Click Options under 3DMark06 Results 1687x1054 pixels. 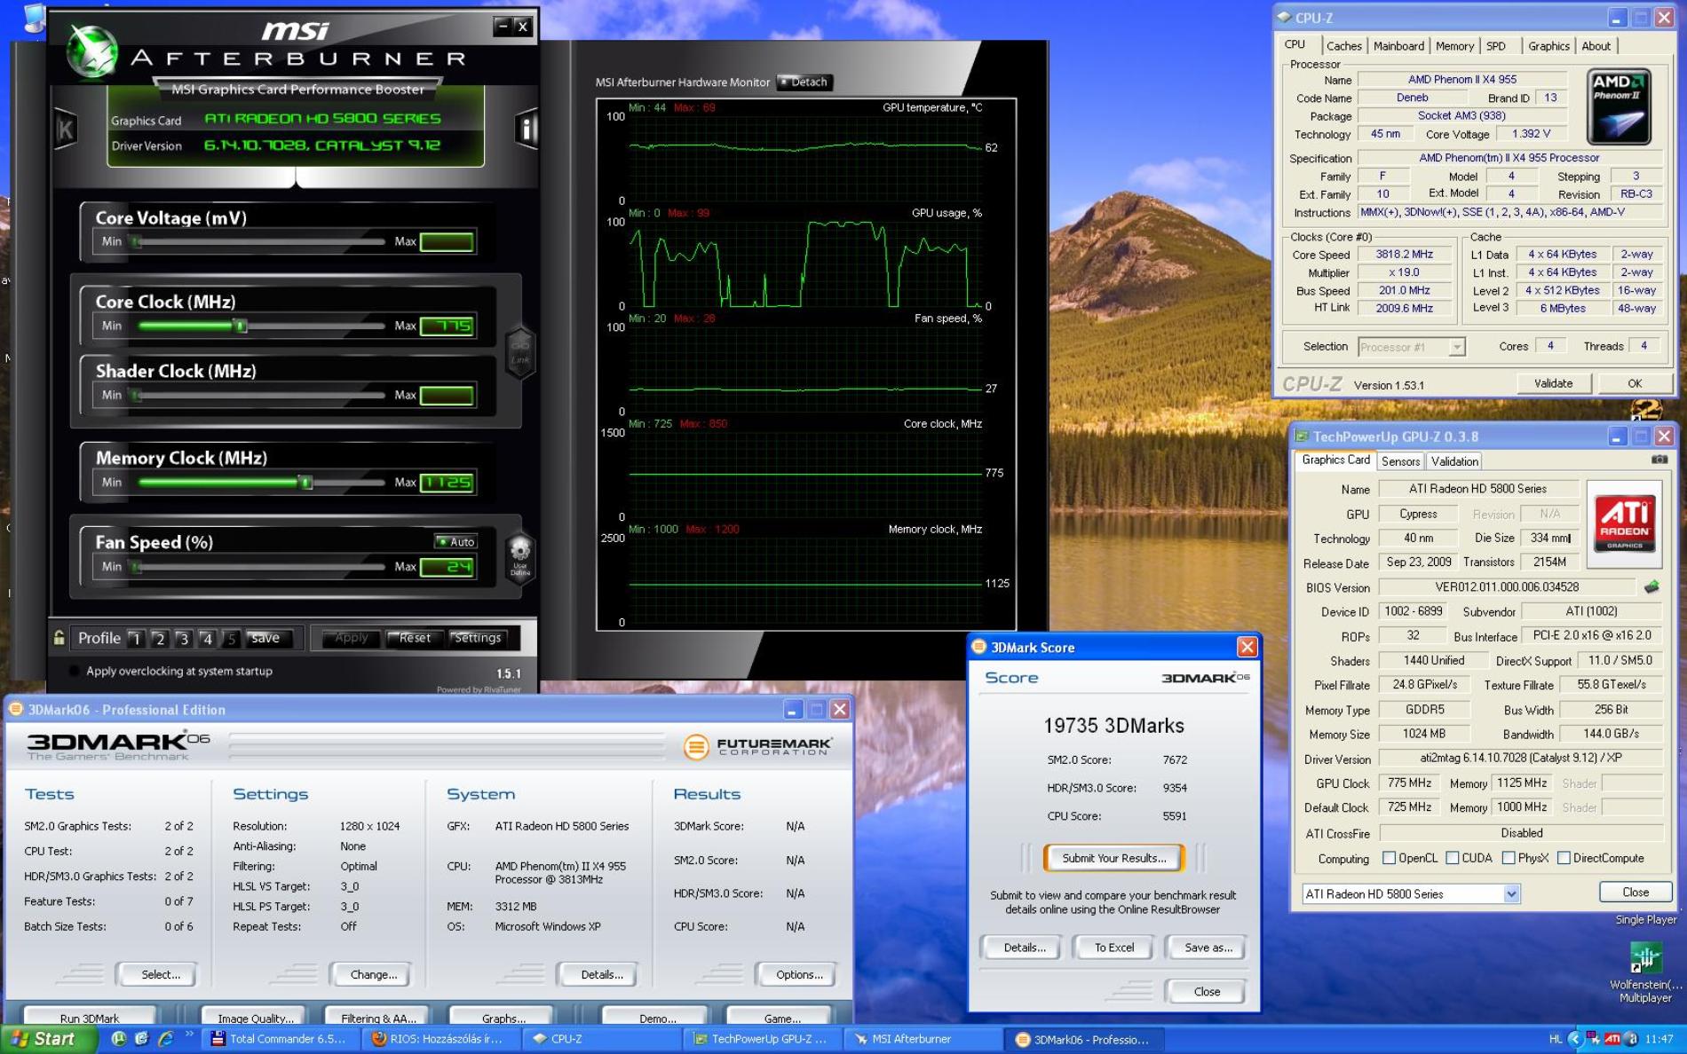798,974
